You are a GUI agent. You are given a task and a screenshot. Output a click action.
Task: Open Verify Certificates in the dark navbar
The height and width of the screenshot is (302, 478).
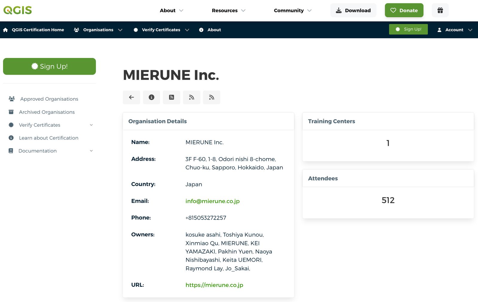pyautogui.click(x=161, y=30)
